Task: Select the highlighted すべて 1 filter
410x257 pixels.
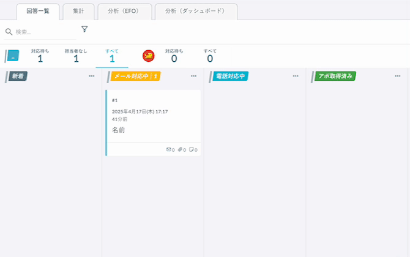Action: click(x=112, y=56)
